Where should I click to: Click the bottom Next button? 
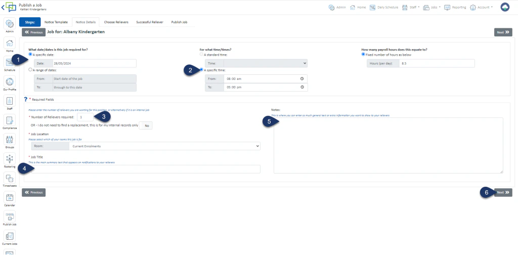503,192
